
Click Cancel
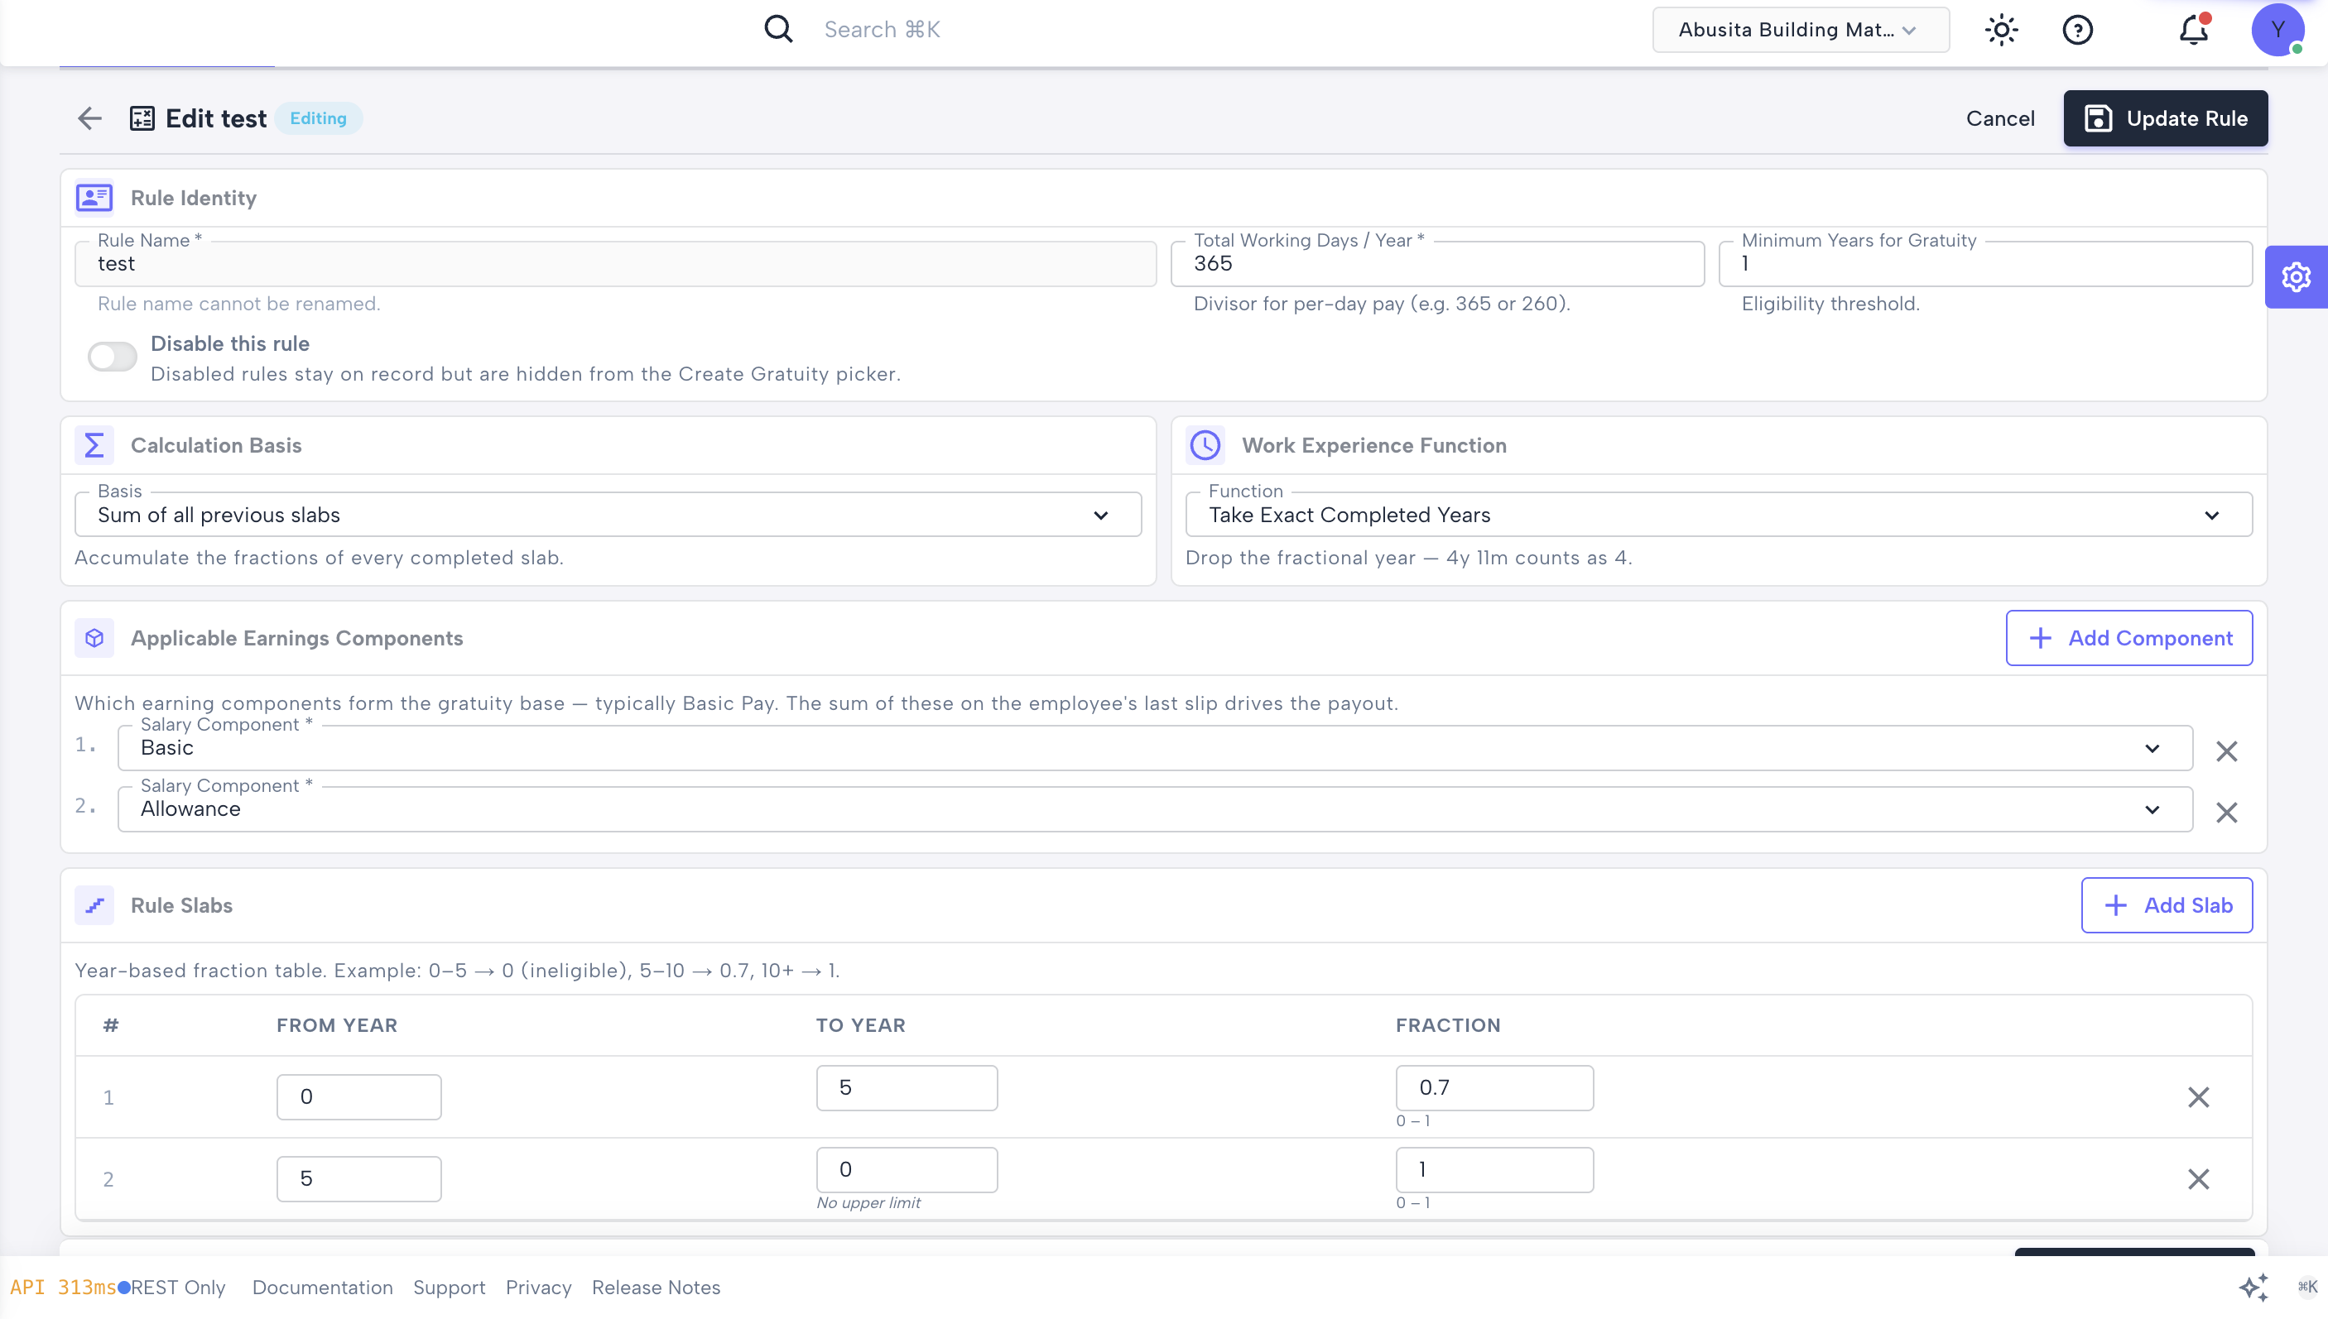1999,118
